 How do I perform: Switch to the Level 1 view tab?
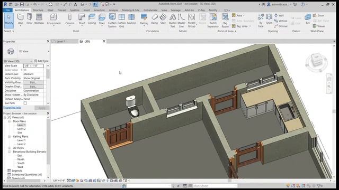[61, 41]
